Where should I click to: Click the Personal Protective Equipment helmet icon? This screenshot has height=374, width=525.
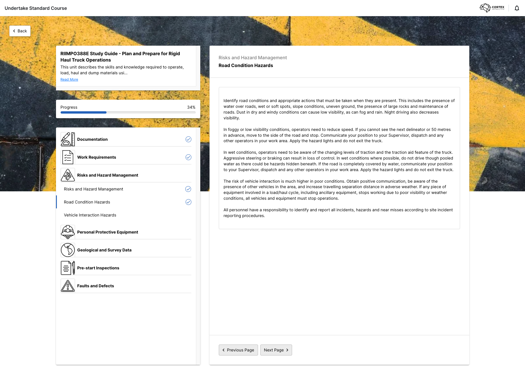[x=68, y=232]
